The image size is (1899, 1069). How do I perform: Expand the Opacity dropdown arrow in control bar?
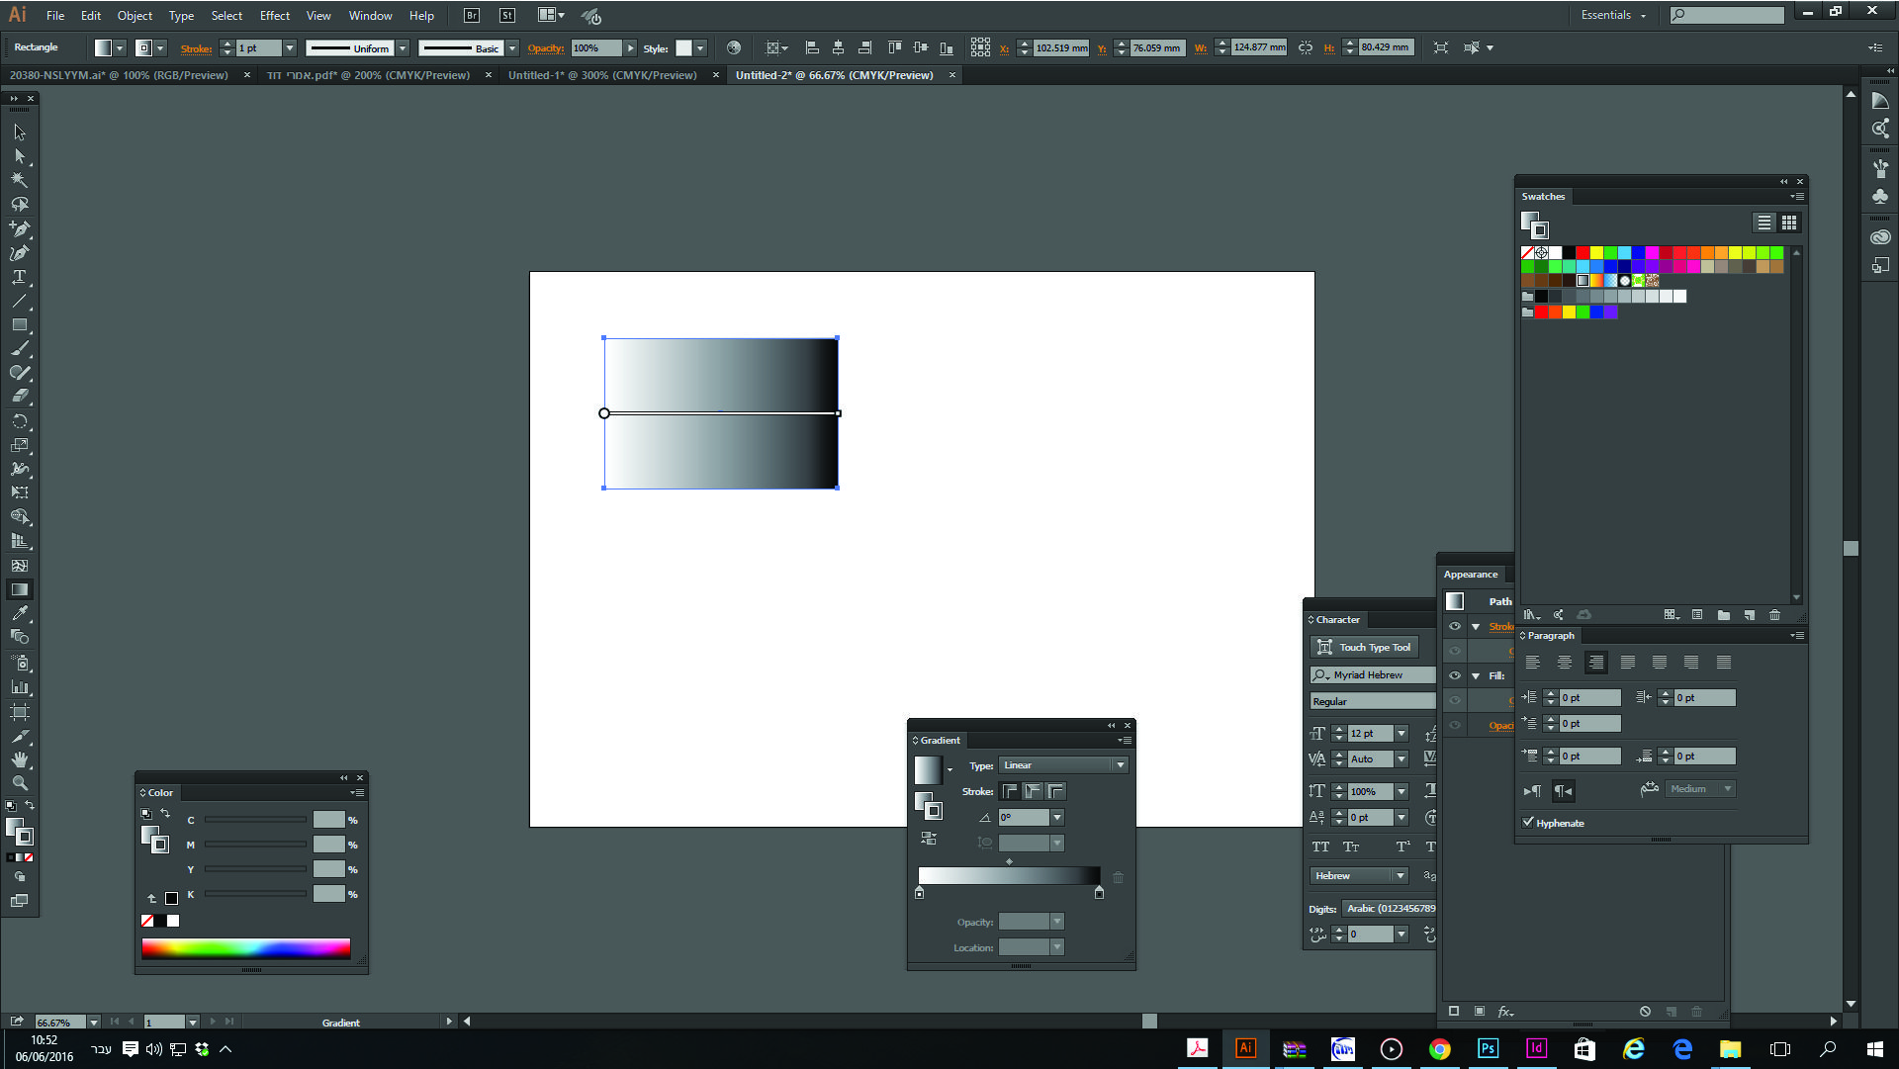(x=630, y=47)
